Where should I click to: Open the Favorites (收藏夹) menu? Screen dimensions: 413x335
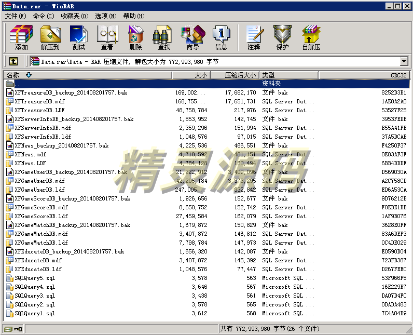pyautogui.click(x=75, y=16)
